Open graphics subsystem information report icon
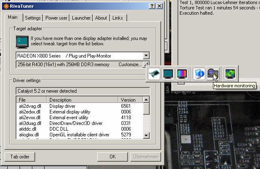This screenshot has height=169, width=260. [x=199, y=73]
